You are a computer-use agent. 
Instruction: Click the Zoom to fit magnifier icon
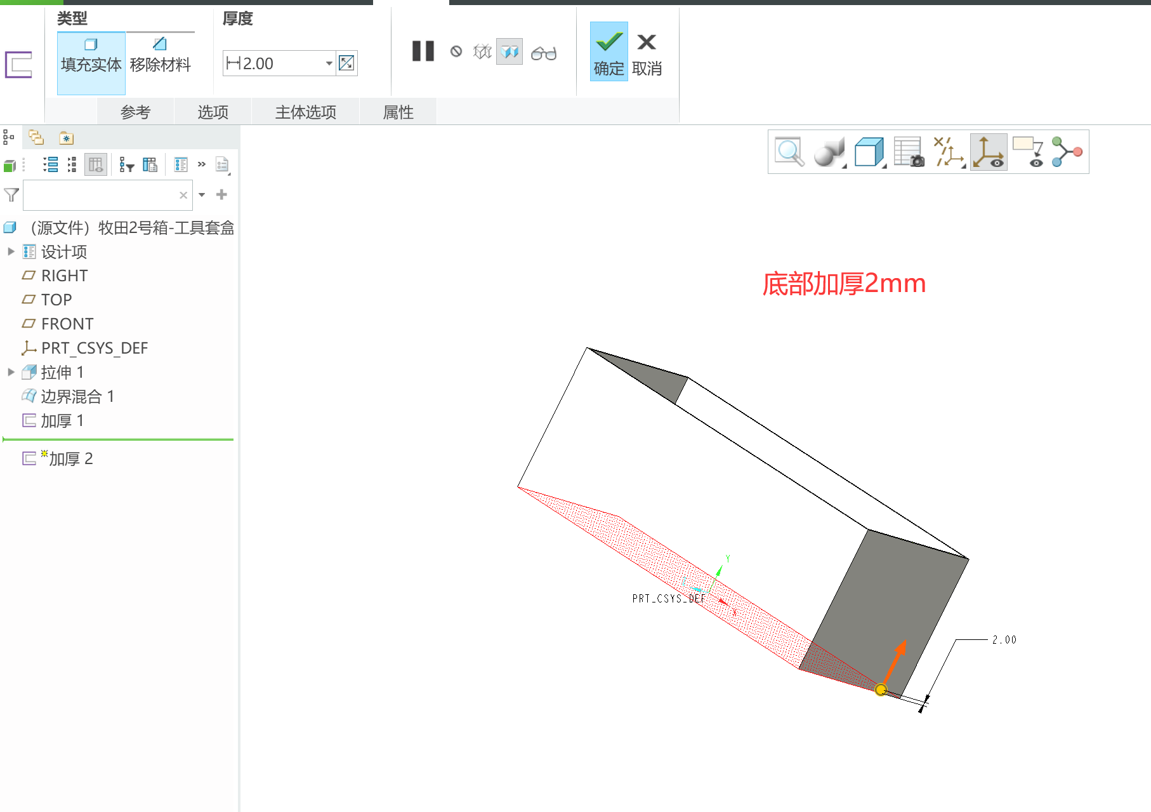[x=789, y=152]
